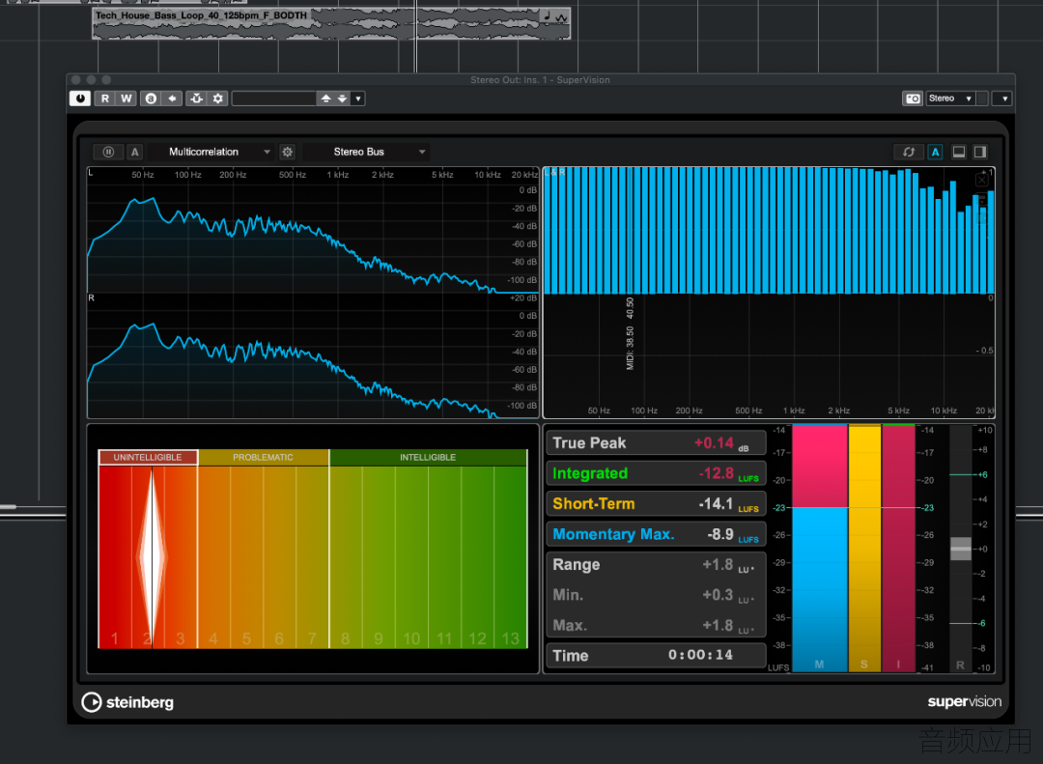Select the PROBLEMATIC zone label
The height and width of the screenshot is (764, 1043).
pyautogui.click(x=263, y=457)
